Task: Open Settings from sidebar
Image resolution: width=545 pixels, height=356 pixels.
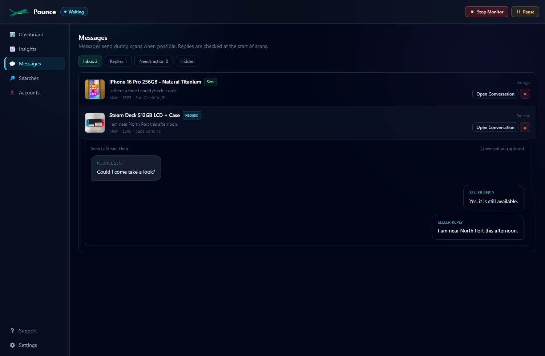Action: tap(35, 345)
